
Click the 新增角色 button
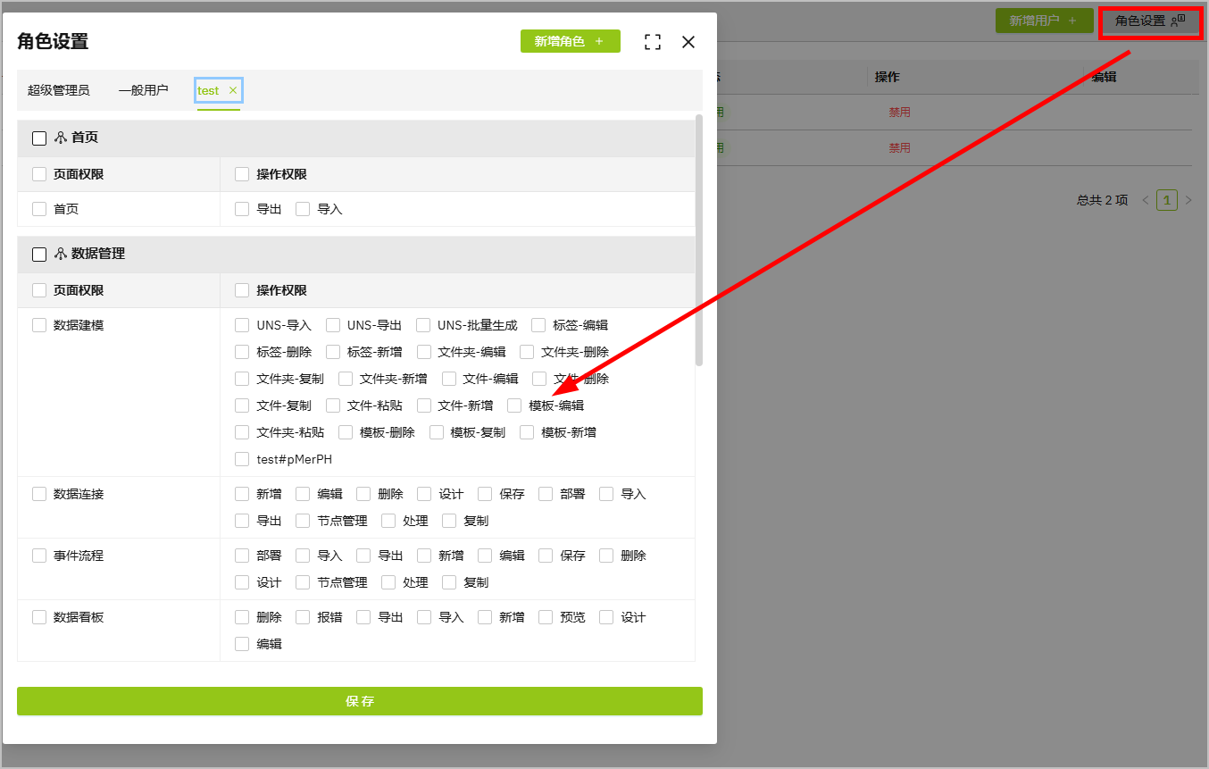pos(570,41)
